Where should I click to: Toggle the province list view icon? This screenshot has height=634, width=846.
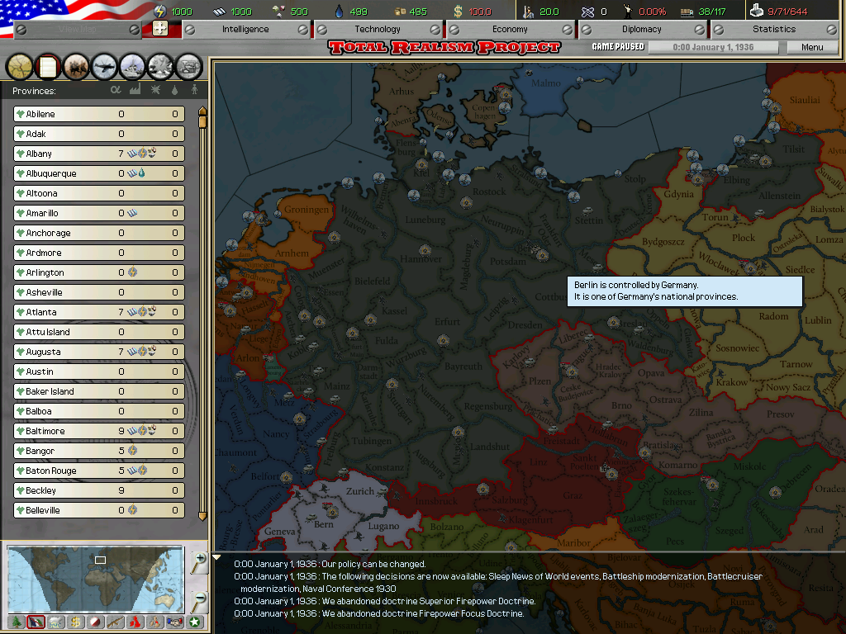pos(48,65)
